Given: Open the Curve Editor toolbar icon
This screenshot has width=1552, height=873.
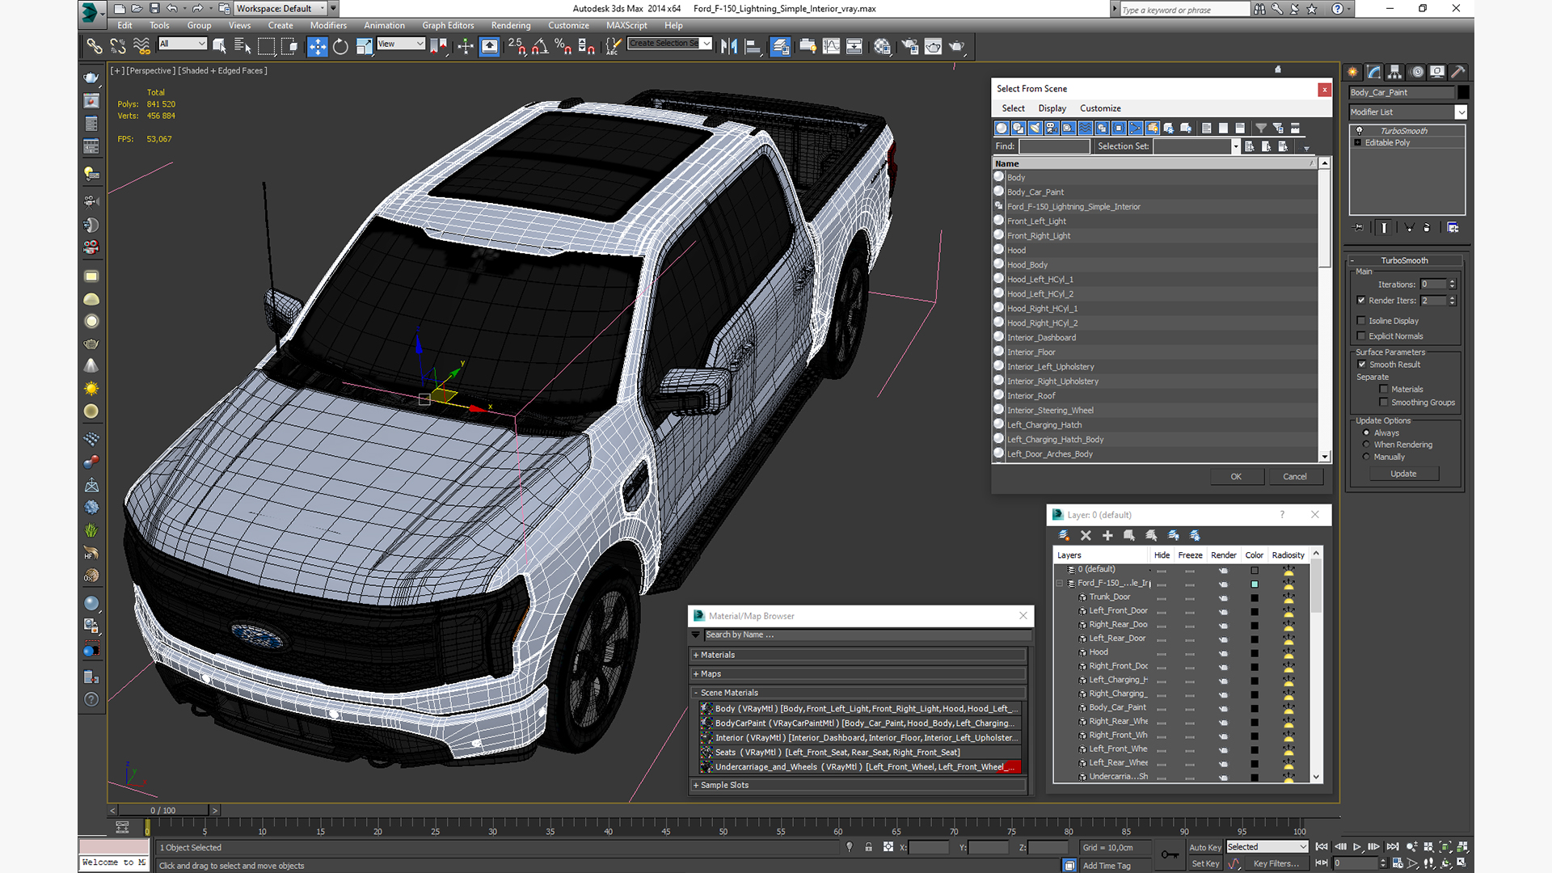Looking at the screenshot, I should [831, 46].
